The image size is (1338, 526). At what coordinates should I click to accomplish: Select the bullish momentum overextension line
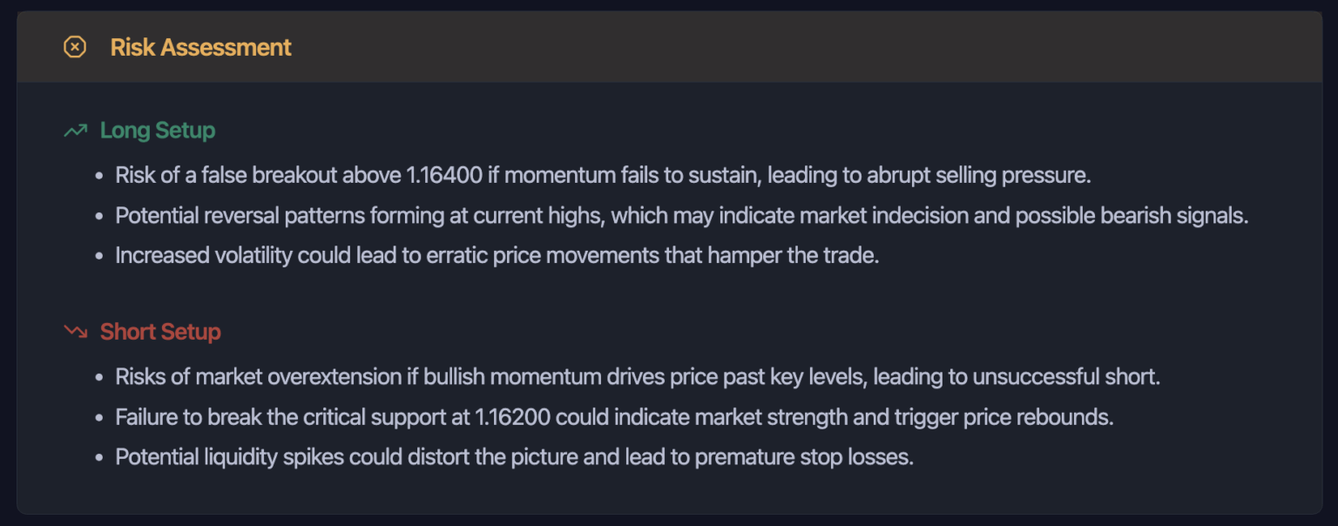click(638, 377)
